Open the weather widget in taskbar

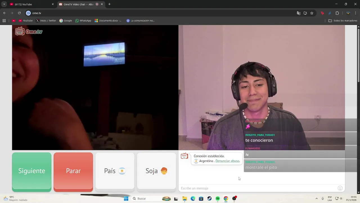15,198
